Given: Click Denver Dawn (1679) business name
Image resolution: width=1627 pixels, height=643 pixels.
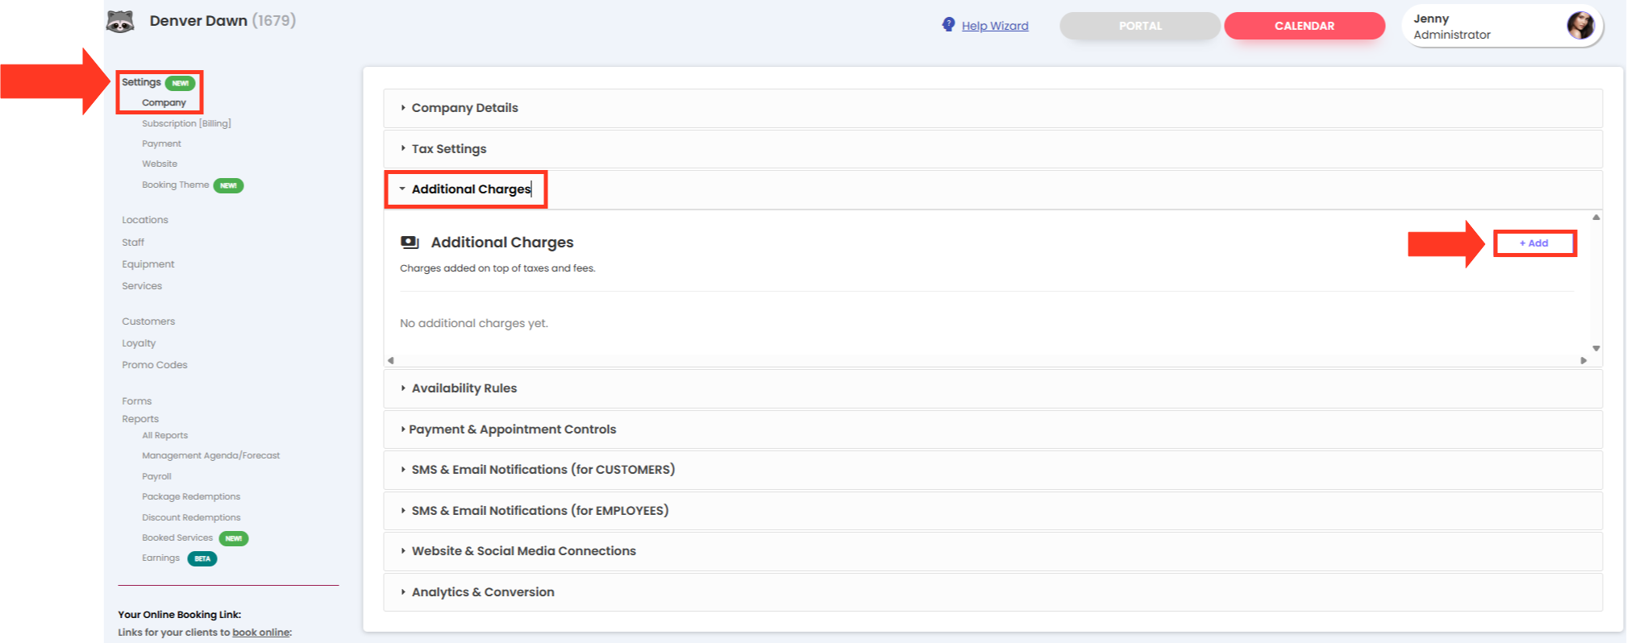Looking at the screenshot, I should (223, 21).
